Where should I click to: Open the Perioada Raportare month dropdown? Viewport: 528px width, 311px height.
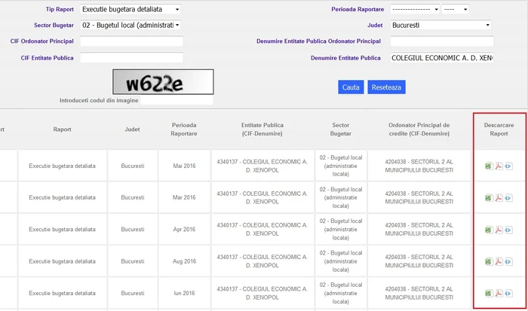point(415,9)
